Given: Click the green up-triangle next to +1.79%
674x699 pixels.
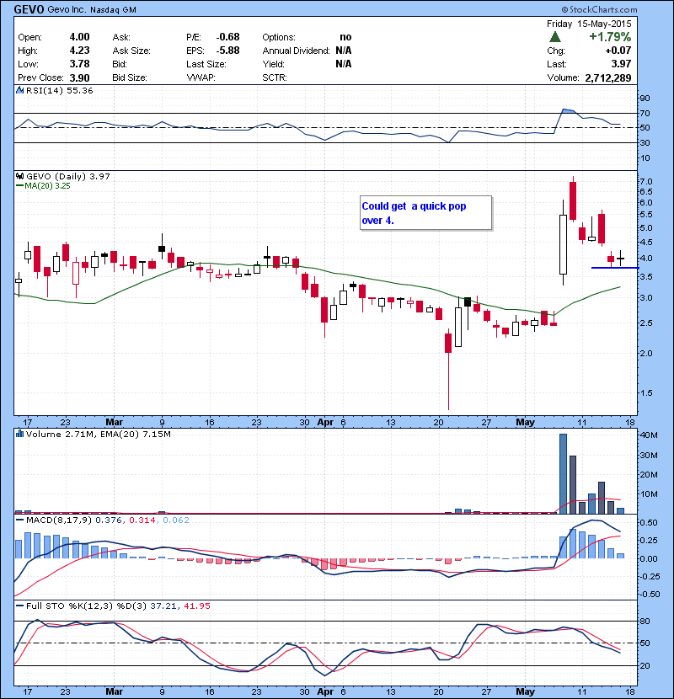Looking at the screenshot, I should coord(555,37).
